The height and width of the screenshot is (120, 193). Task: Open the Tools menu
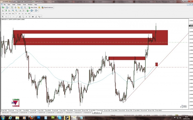pos(24,5)
